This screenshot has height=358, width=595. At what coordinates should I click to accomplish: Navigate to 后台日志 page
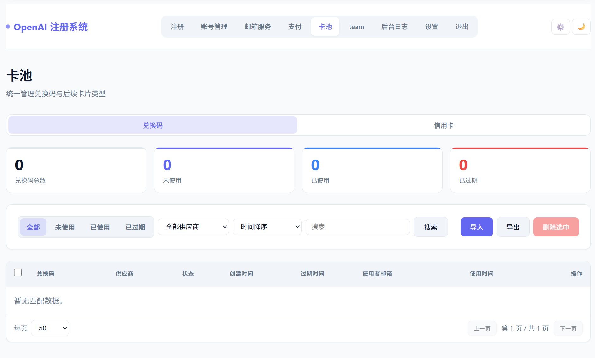(x=395, y=27)
